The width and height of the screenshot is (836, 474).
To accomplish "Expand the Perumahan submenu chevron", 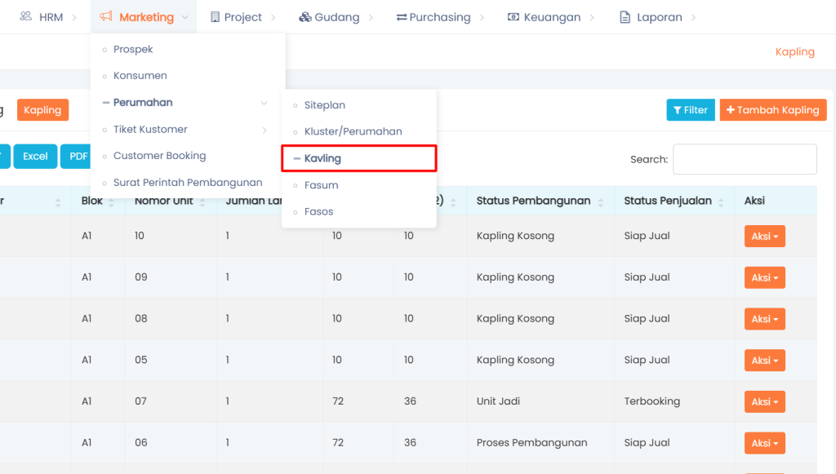I will click(x=264, y=103).
